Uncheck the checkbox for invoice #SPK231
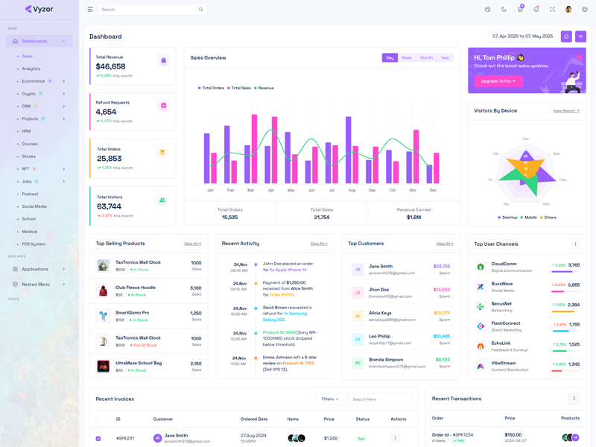This screenshot has width=596, height=447. pyautogui.click(x=98, y=439)
